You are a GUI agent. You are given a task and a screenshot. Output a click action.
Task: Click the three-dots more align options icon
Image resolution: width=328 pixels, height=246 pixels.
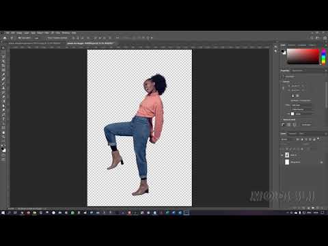coord(118,38)
